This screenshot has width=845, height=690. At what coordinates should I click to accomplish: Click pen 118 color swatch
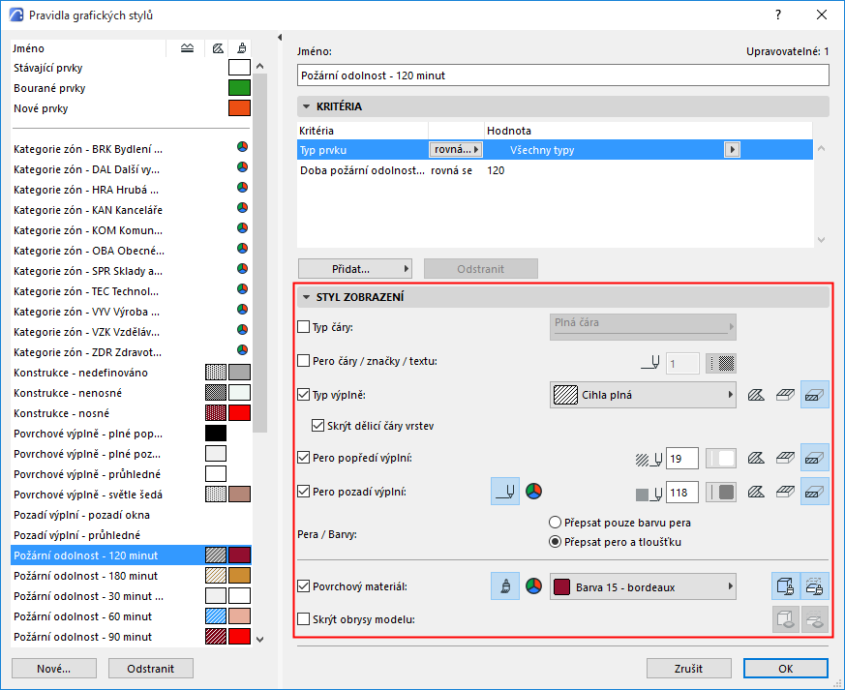[x=721, y=493]
